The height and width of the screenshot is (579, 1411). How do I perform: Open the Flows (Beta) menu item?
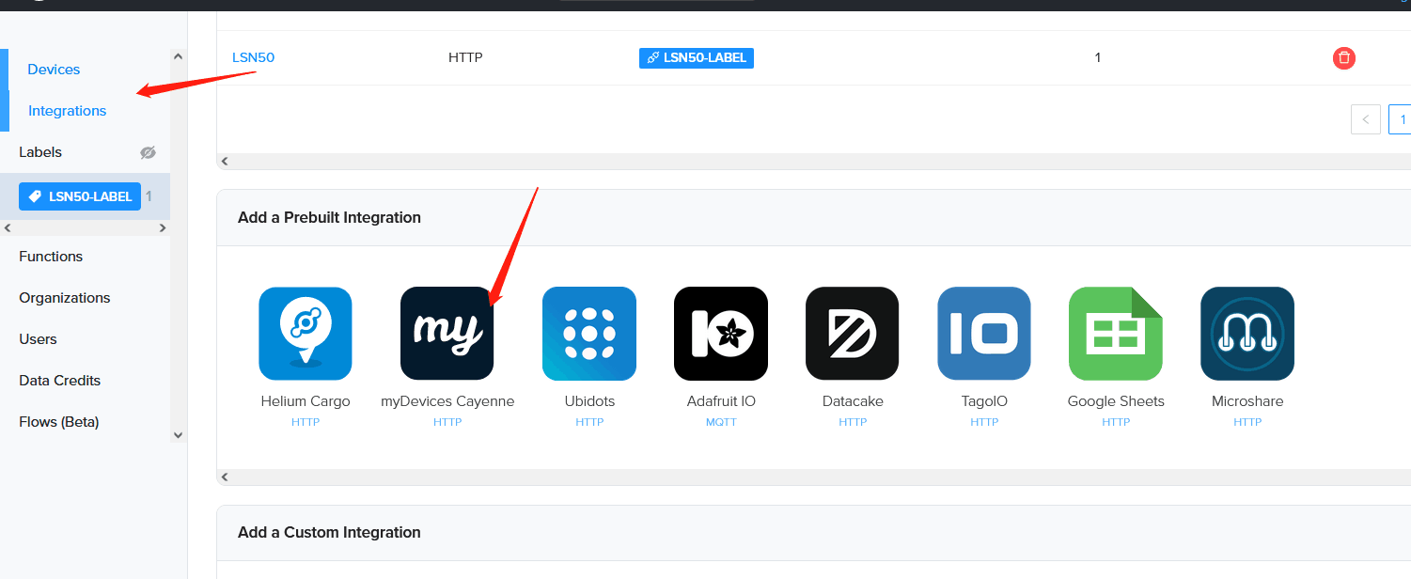[x=58, y=422]
